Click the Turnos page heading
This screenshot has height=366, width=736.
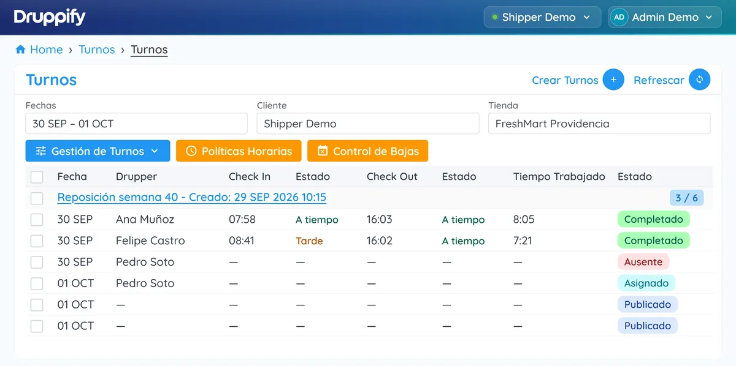pyautogui.click(x=52, y=80)
